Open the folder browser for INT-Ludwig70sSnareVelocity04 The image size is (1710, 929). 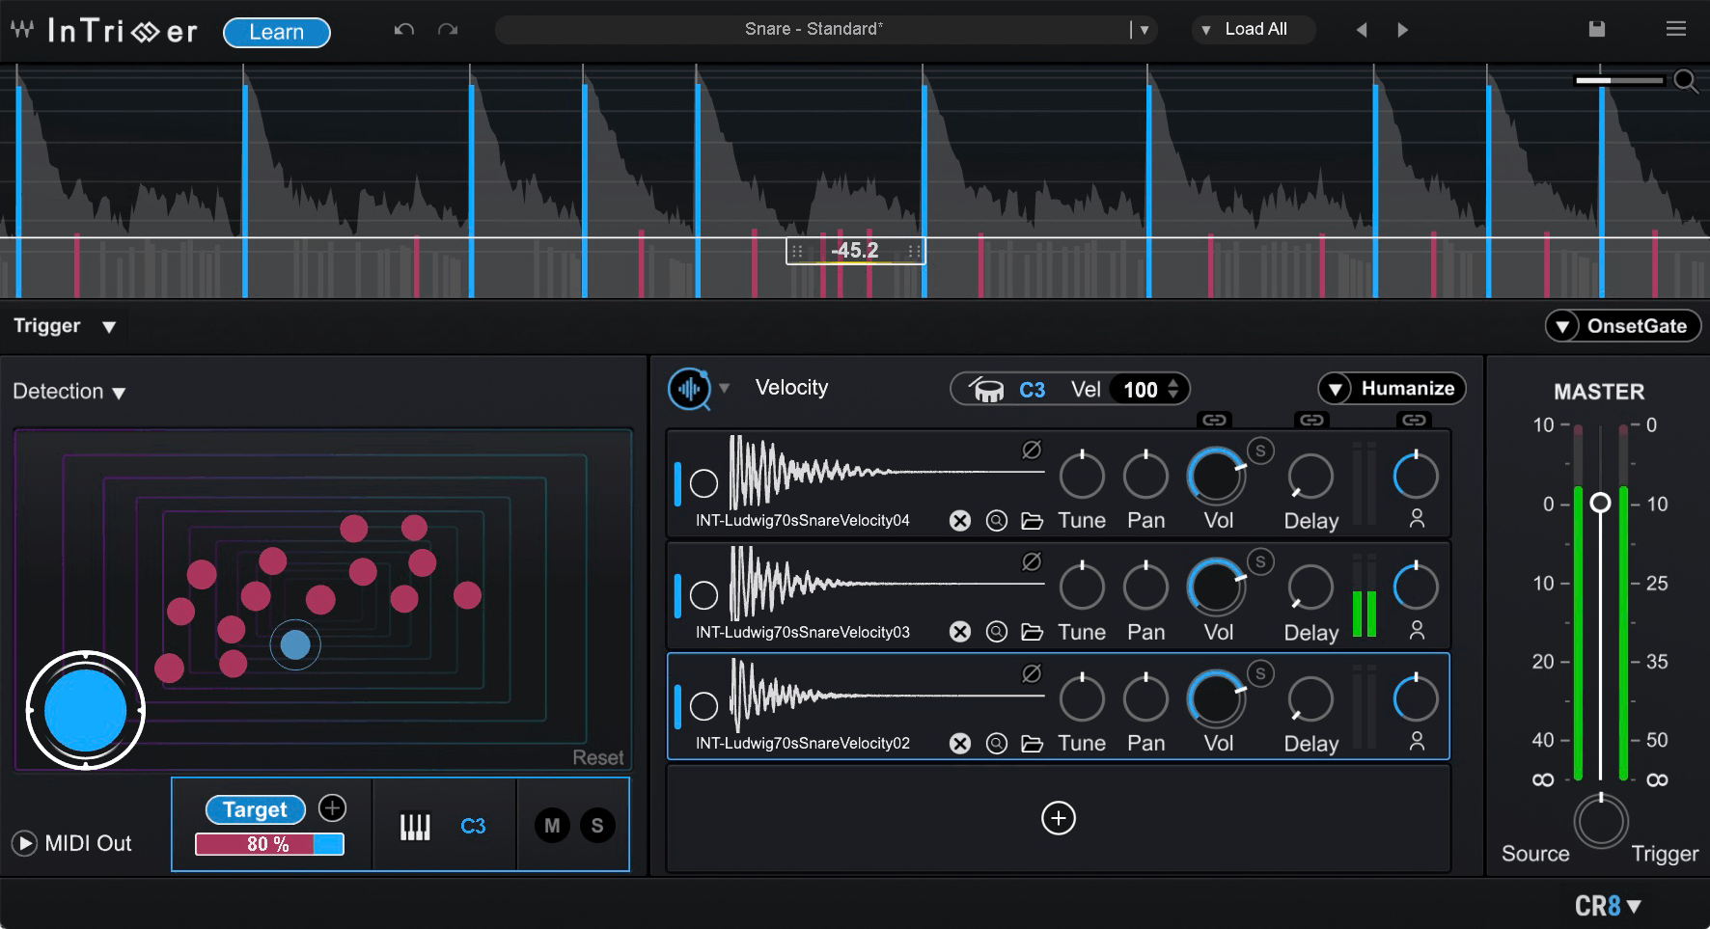(x=1033, y=520)
